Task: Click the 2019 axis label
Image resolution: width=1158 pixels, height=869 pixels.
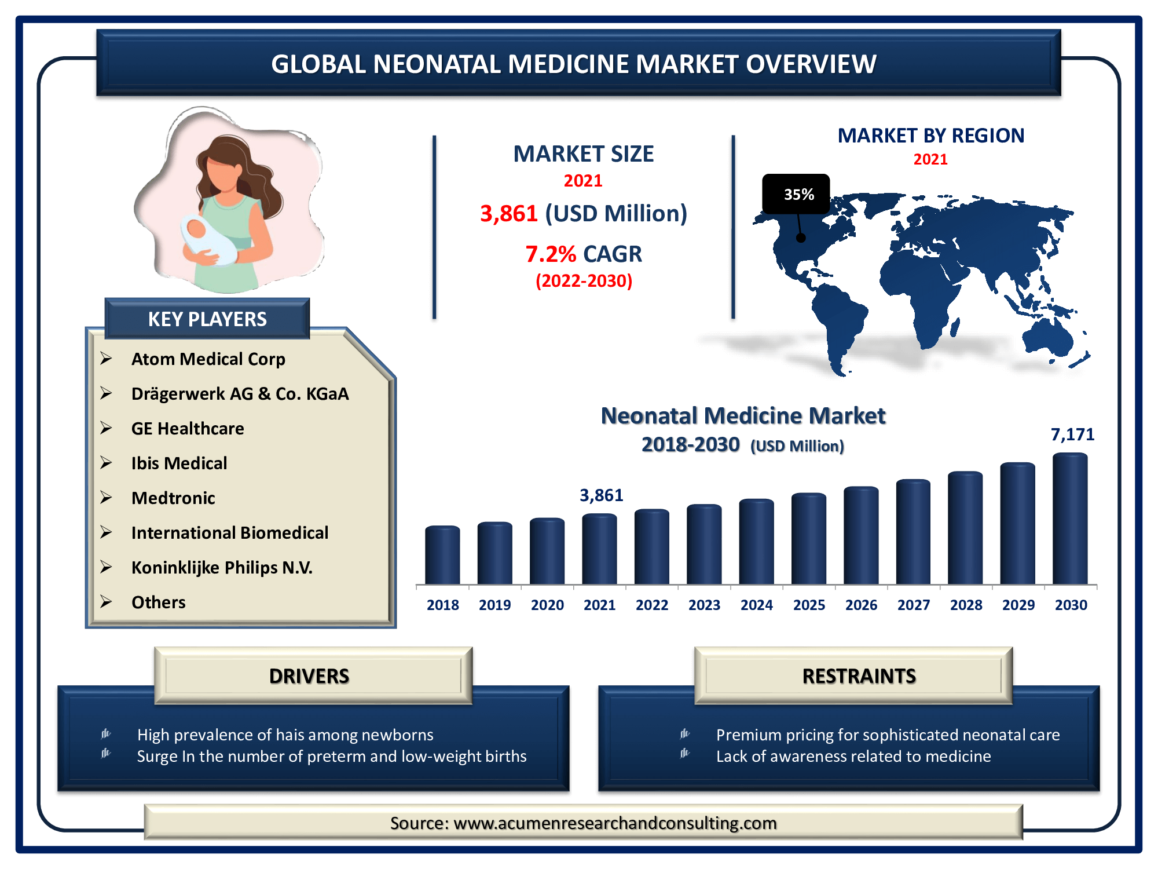Action: 494,605
